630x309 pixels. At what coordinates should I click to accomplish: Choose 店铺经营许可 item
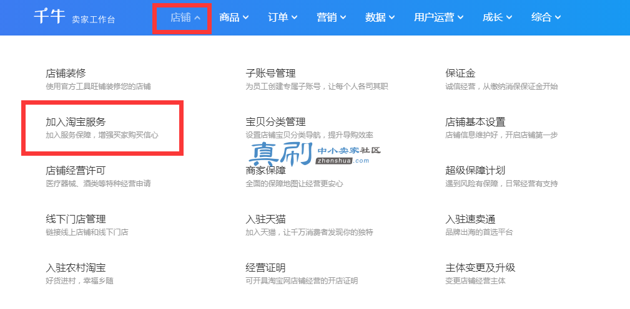tap(76, 171)
